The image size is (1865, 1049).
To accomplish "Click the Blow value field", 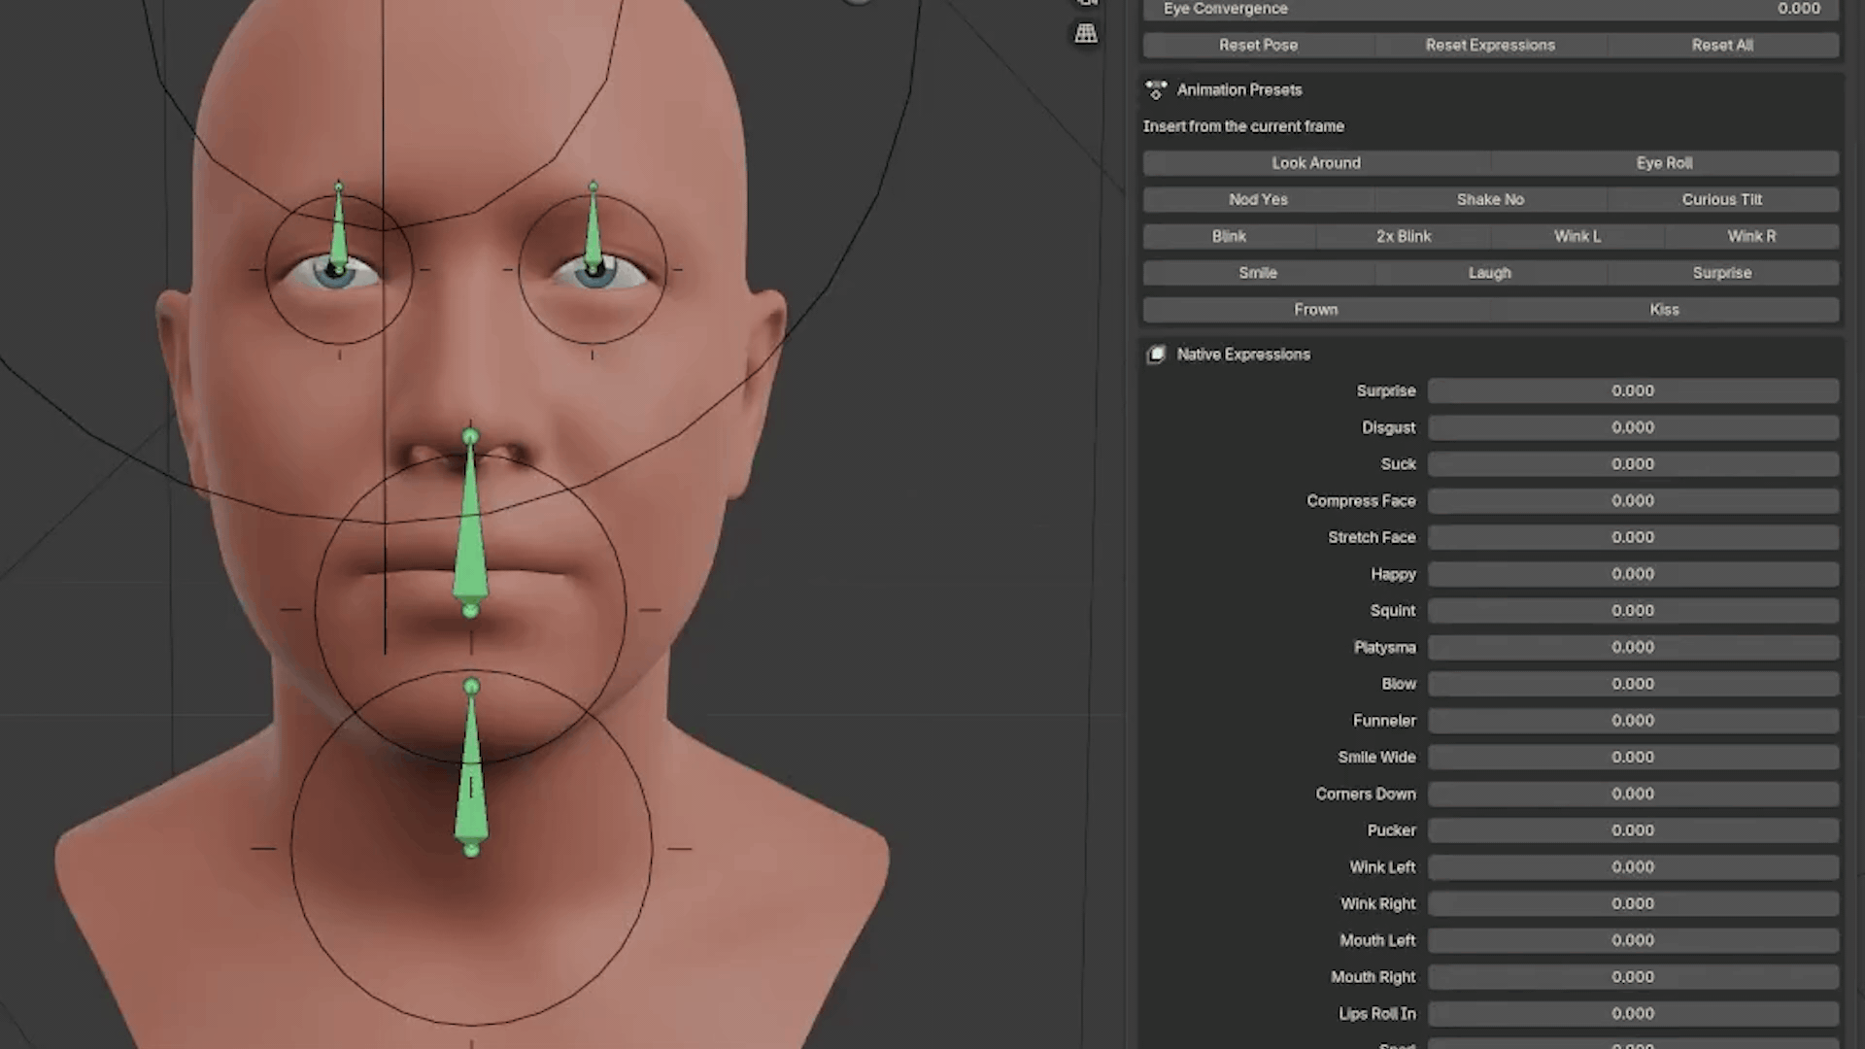I will tap(1634, 684).
